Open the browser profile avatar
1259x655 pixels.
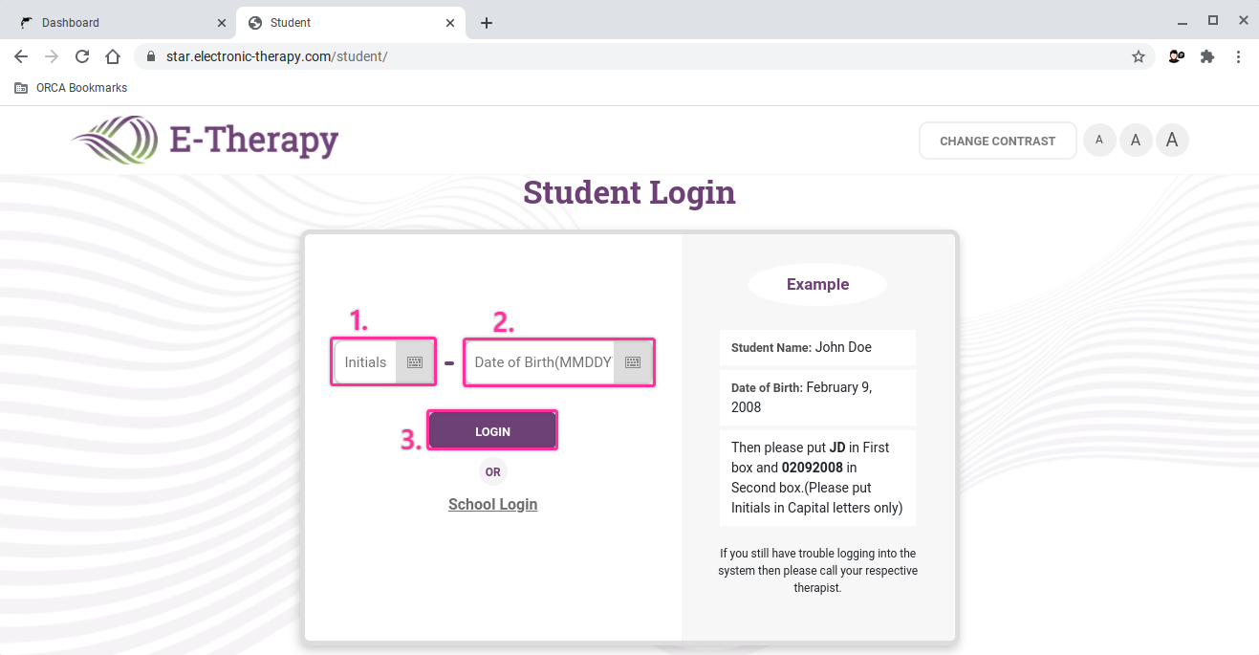click(x=1177, y=56)
